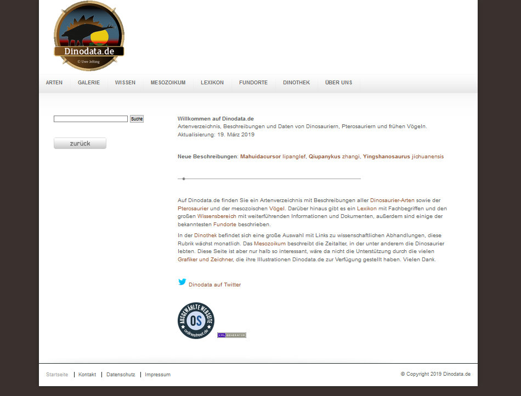This screenshot has height=396, width=521.
Task: Open the DINOTHEK section
Action: pyautogui.click(x=296, y=83)
